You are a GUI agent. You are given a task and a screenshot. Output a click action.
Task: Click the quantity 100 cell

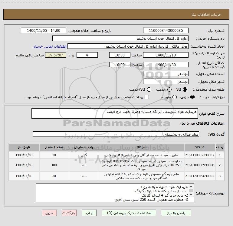(54, 165)
